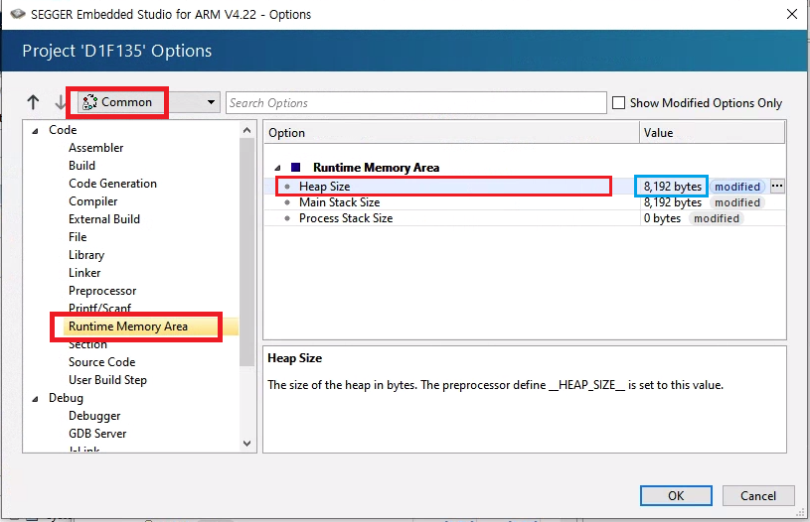Viewport: 810px width, 522px height.
Task: Select Printf/Scanf category
Action: coord(99,308)
